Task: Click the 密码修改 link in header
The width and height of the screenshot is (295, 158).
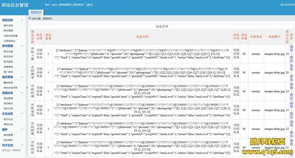Action: pos(78,5)
